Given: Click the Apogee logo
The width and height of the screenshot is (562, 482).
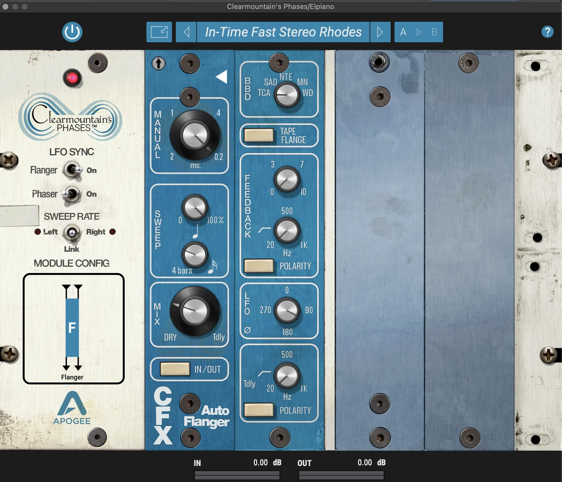Looking at the screenshot, I should (72, 408).
